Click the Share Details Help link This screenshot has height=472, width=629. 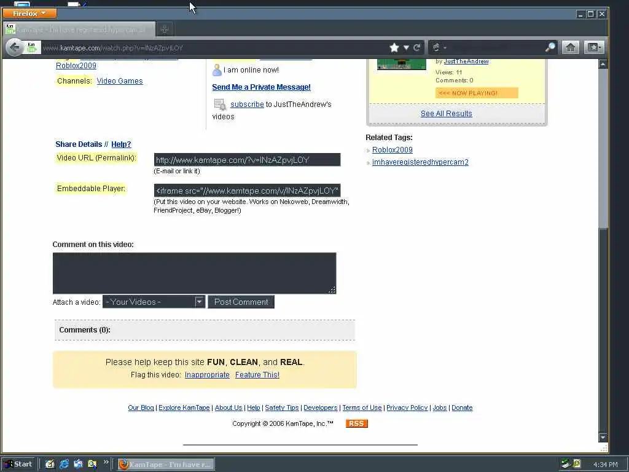point(121,144)
